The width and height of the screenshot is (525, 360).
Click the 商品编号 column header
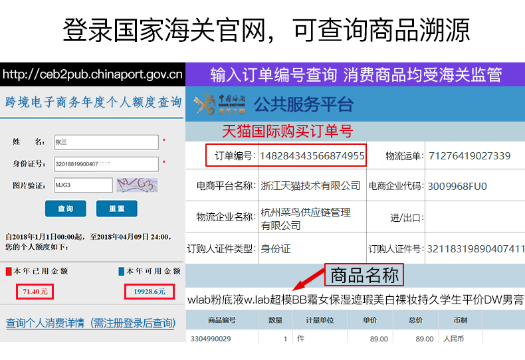point(222,320)
